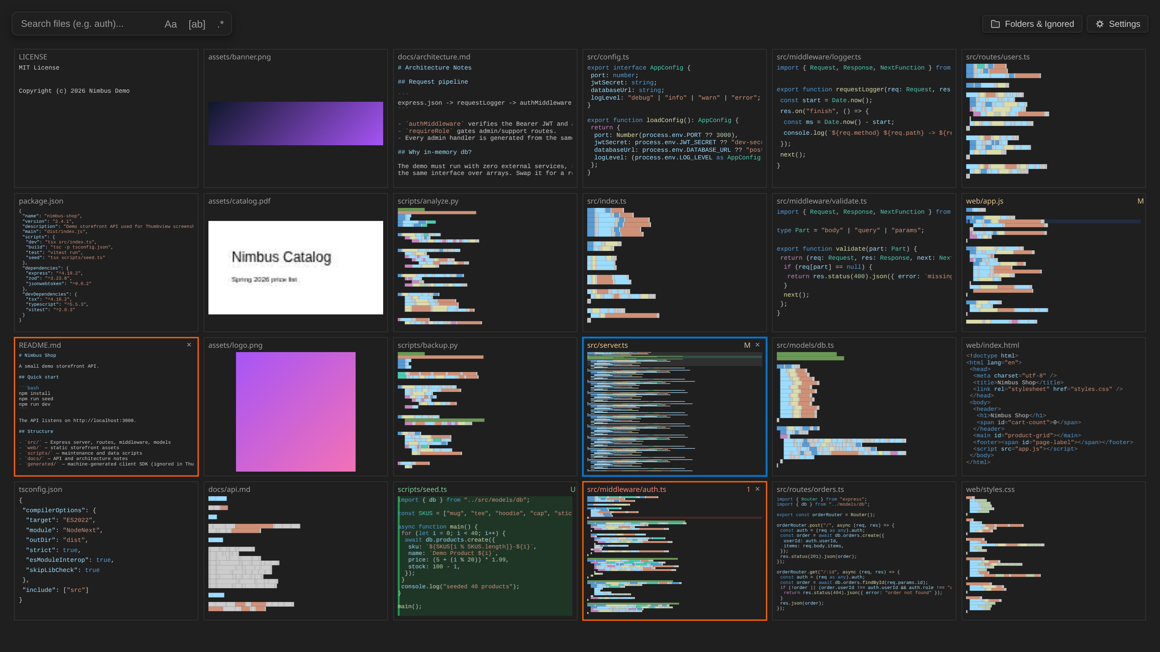Image resolution: width=1160 pixels, height=652 pixels.
Task: Close the src/server.ts card
Action: pos(757,345)
